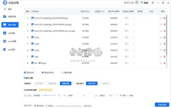
Task: Delete the ksvid_555_imgdelogo_201911080945.jpg row
Action: pos(164,18)
